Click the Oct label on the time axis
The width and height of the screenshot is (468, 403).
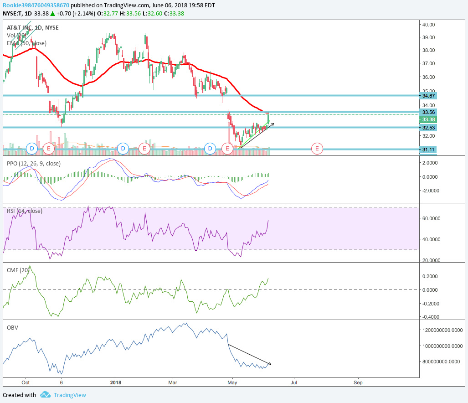(x=26, y=382)
